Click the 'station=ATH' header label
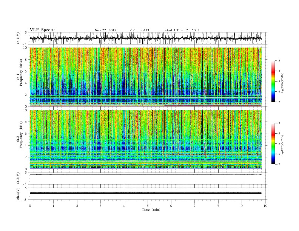299x231 pixels. (x=140, y=30)
